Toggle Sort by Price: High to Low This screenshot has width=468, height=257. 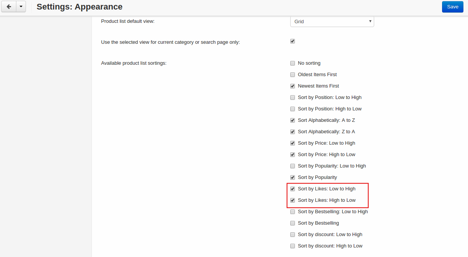click(x=293, y=155)
